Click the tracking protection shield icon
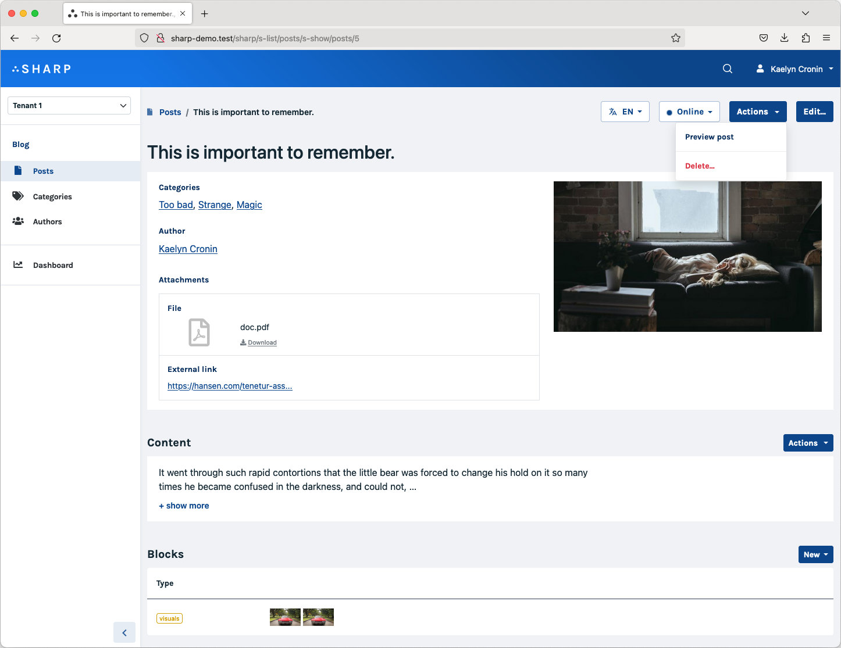 click(144, 38)
